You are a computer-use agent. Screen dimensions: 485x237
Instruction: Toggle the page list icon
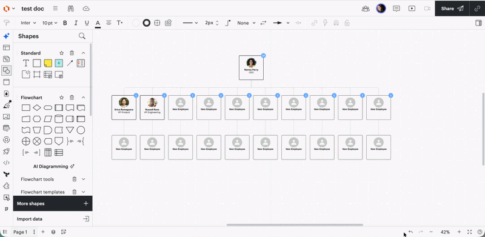point(5,232)
